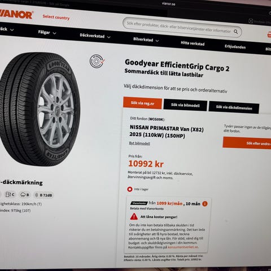Click the red loan warning triangle
This screenshot has height=271, width=271.
tap(134, 216)
